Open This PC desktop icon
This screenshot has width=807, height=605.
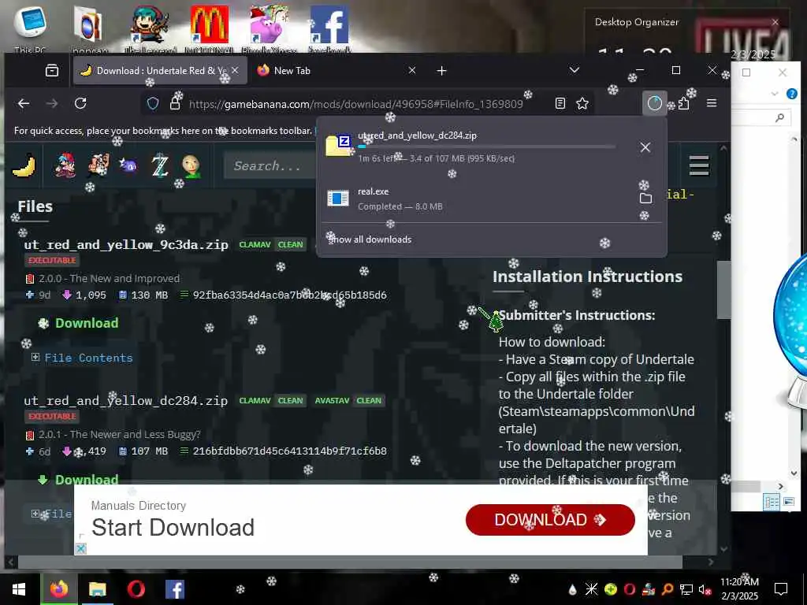click(30, 28)
